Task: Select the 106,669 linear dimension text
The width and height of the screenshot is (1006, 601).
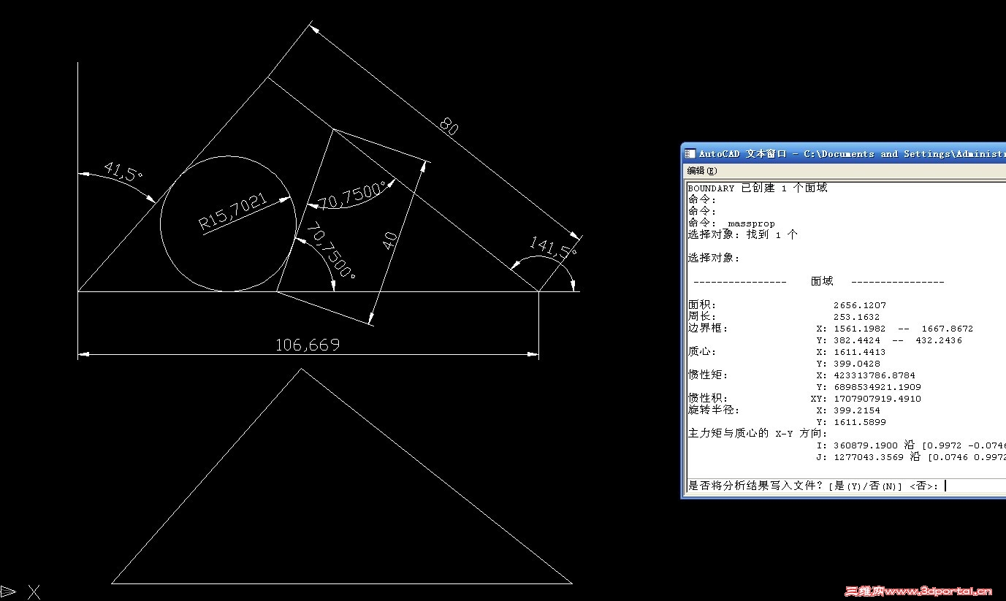Action: (x=308, y=345)
